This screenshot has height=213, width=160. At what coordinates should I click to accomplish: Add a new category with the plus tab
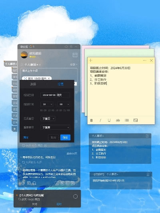[14, 129]
